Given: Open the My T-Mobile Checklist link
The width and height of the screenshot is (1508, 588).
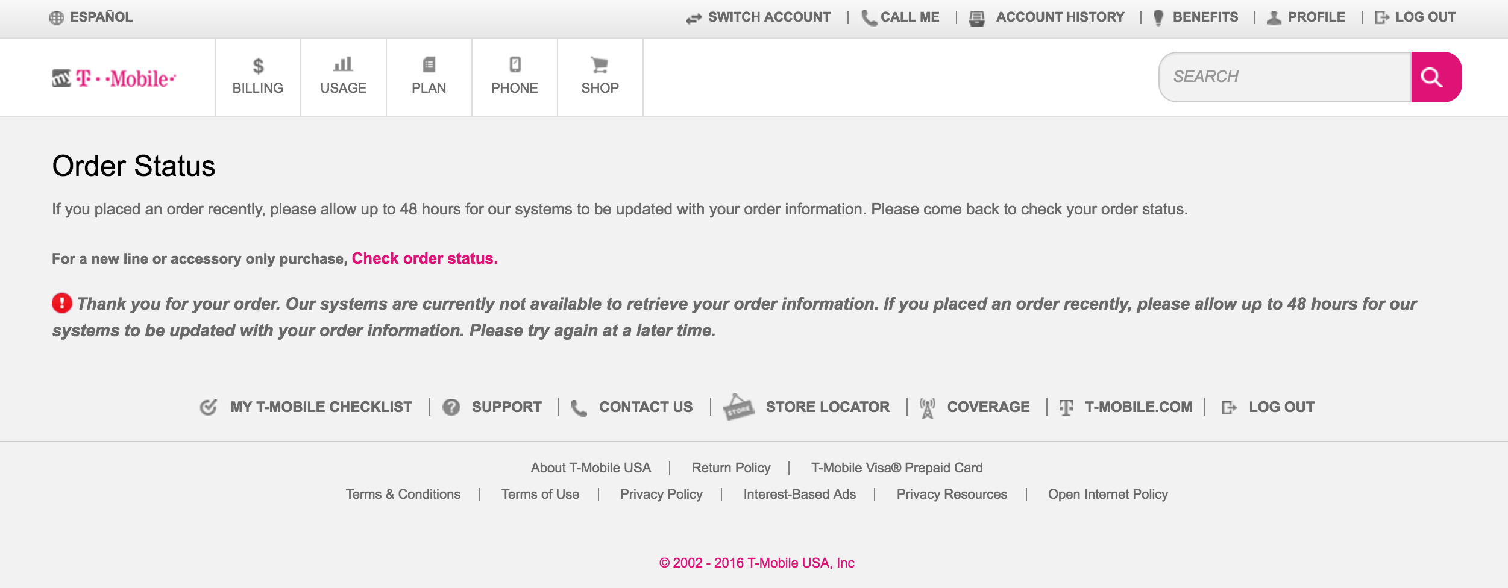Looking at the screenshot, I should coord(321,407).
